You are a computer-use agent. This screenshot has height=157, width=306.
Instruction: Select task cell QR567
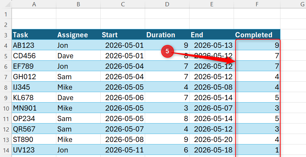(34, 129)
